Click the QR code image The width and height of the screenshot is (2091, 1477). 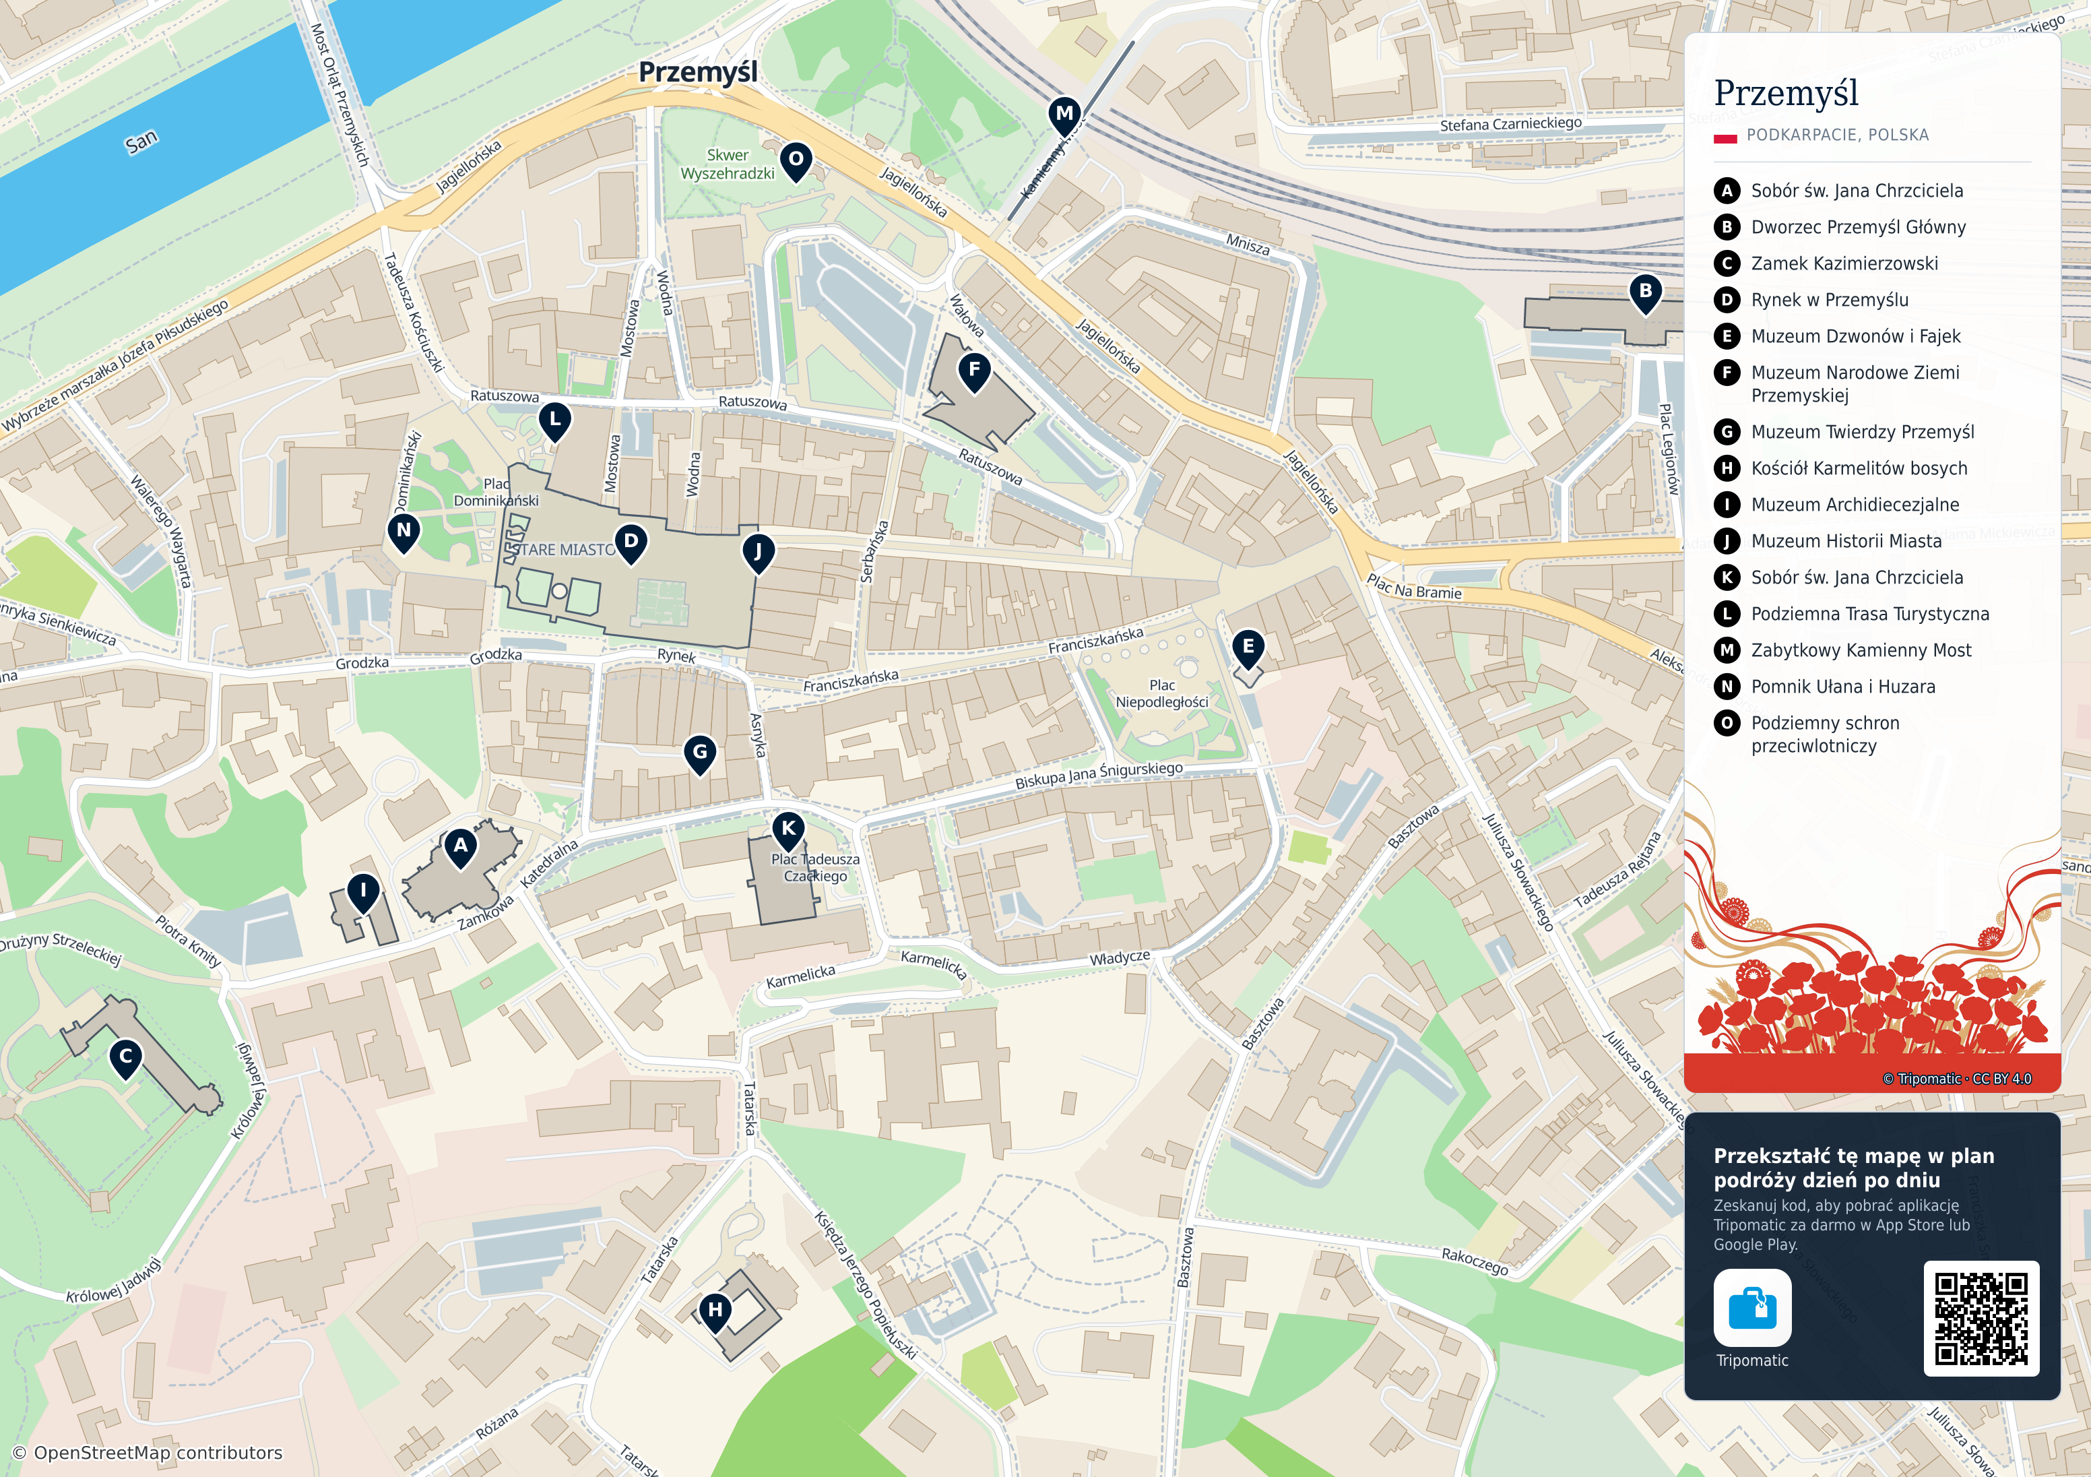[x=1981, y=1319]
